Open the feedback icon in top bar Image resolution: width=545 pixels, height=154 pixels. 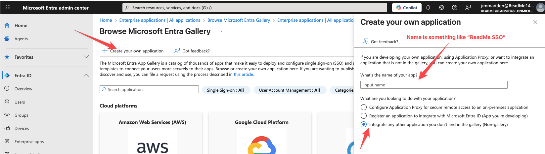pos(468,8)
